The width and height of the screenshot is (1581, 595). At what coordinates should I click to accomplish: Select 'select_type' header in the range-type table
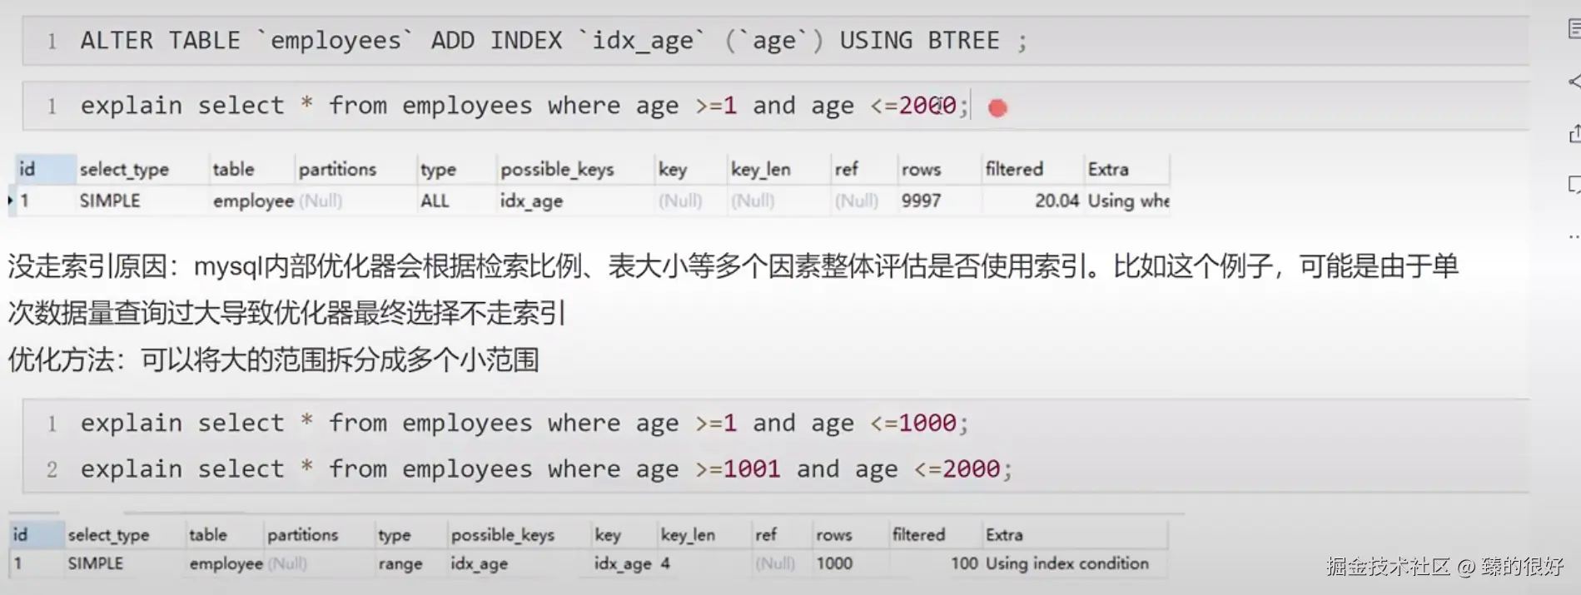click(108, 534)
